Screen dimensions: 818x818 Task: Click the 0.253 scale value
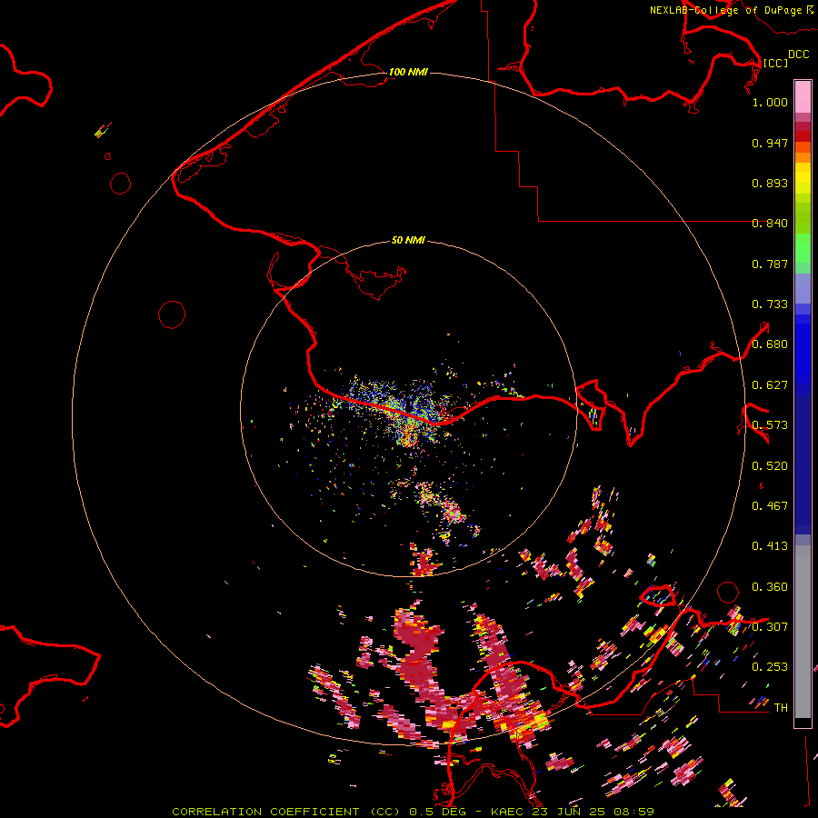770,667
